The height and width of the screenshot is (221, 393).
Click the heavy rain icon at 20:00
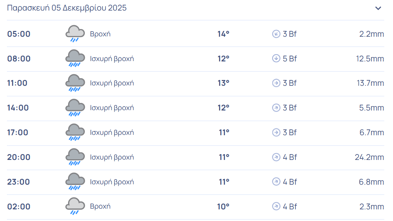75,157
